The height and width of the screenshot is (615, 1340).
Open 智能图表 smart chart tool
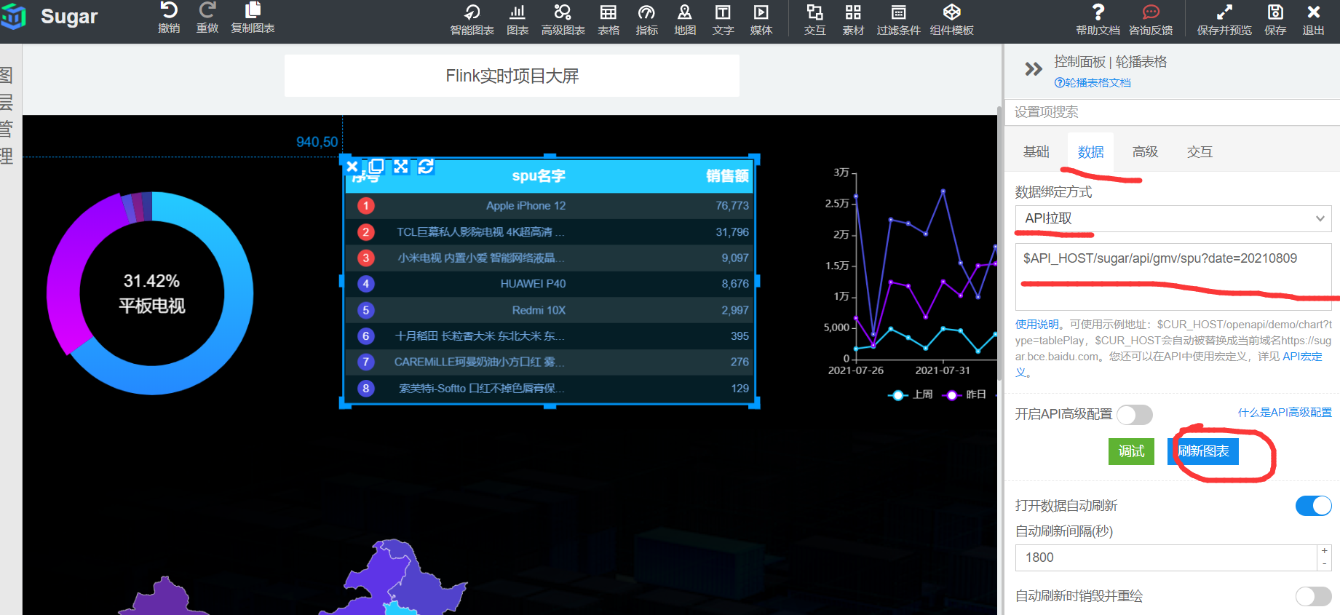(472, 20)
